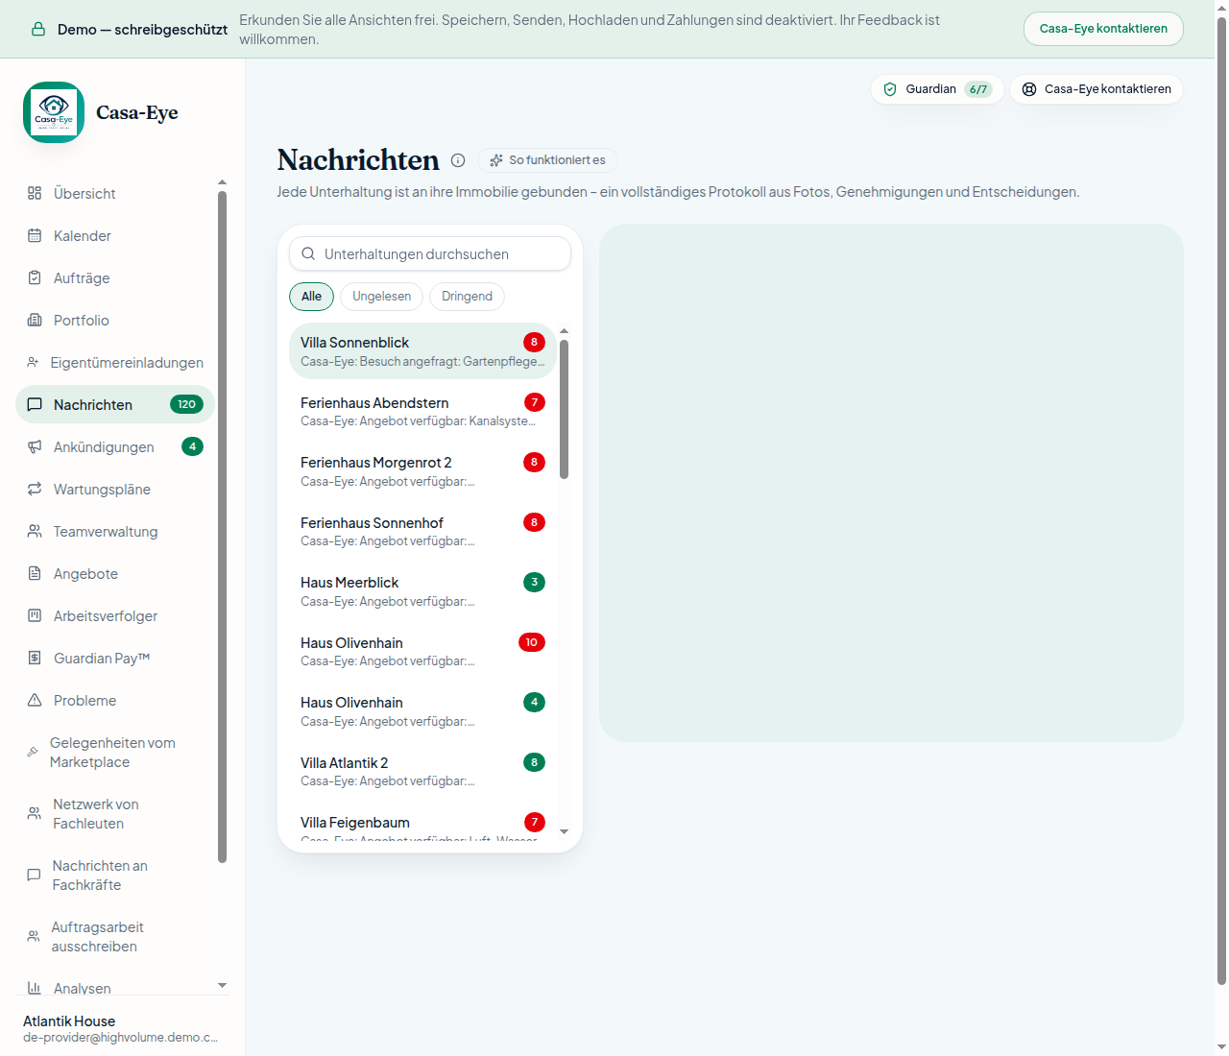
Task: Open the Villa Atlantik 2 conversation
Action: pos(422,771)
